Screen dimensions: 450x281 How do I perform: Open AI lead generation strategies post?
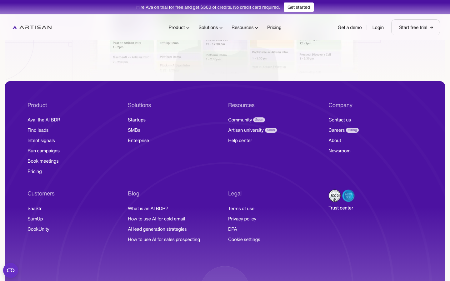coord(157,229)
